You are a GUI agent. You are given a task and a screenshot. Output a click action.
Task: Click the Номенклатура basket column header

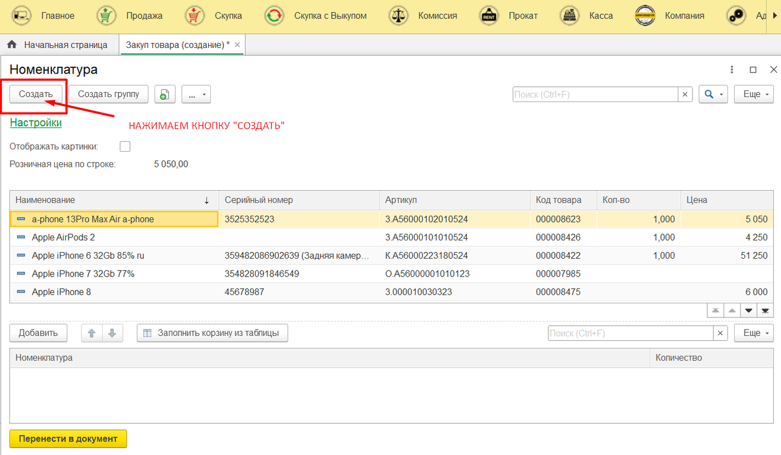coord(330,358)
